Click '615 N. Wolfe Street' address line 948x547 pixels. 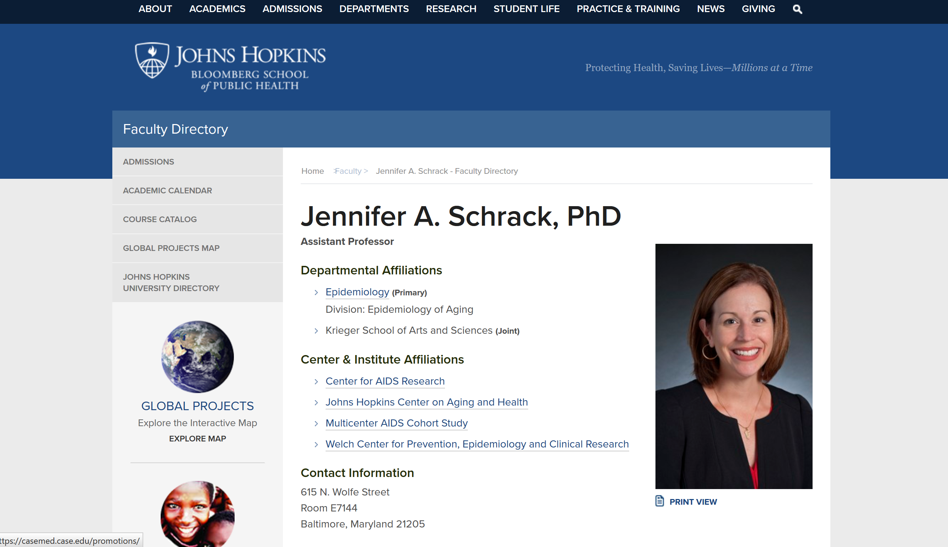(345, 492)
